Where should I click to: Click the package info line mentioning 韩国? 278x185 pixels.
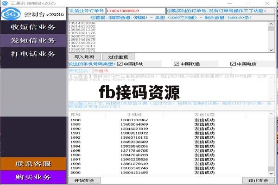click(171, 18)
